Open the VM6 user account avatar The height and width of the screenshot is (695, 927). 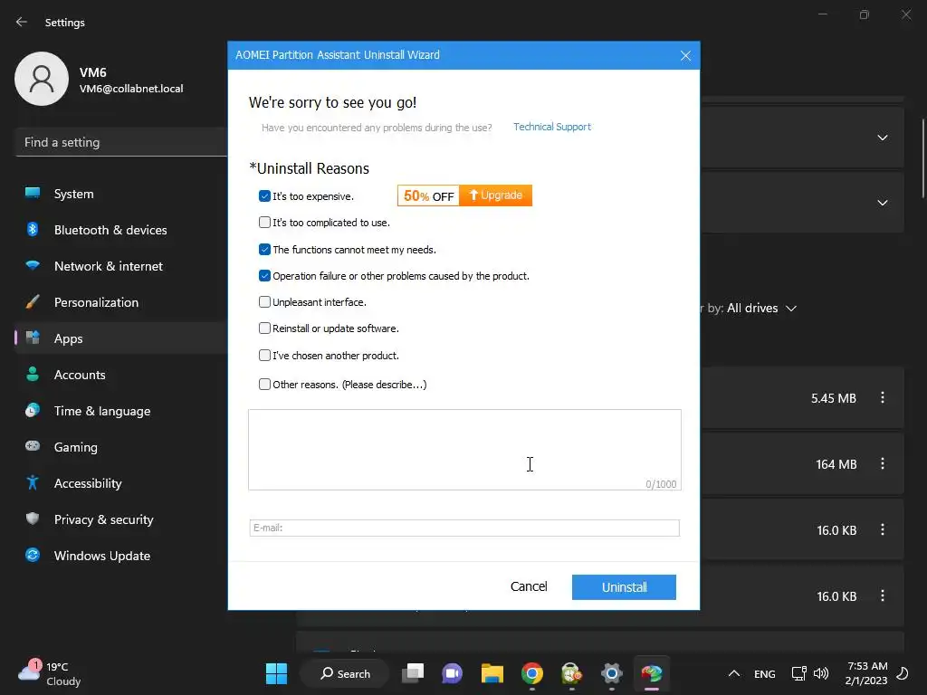42,79
